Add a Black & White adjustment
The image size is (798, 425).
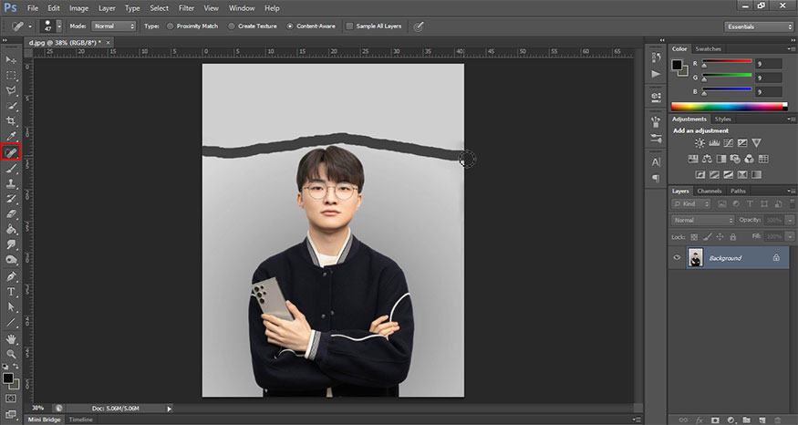[721, 159]
